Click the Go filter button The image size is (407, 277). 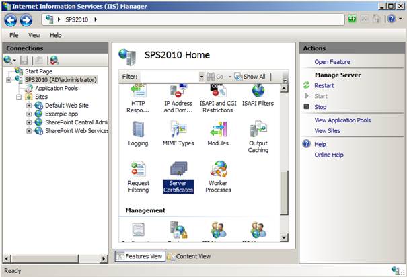pyautogui.click(x=215, y=77)
